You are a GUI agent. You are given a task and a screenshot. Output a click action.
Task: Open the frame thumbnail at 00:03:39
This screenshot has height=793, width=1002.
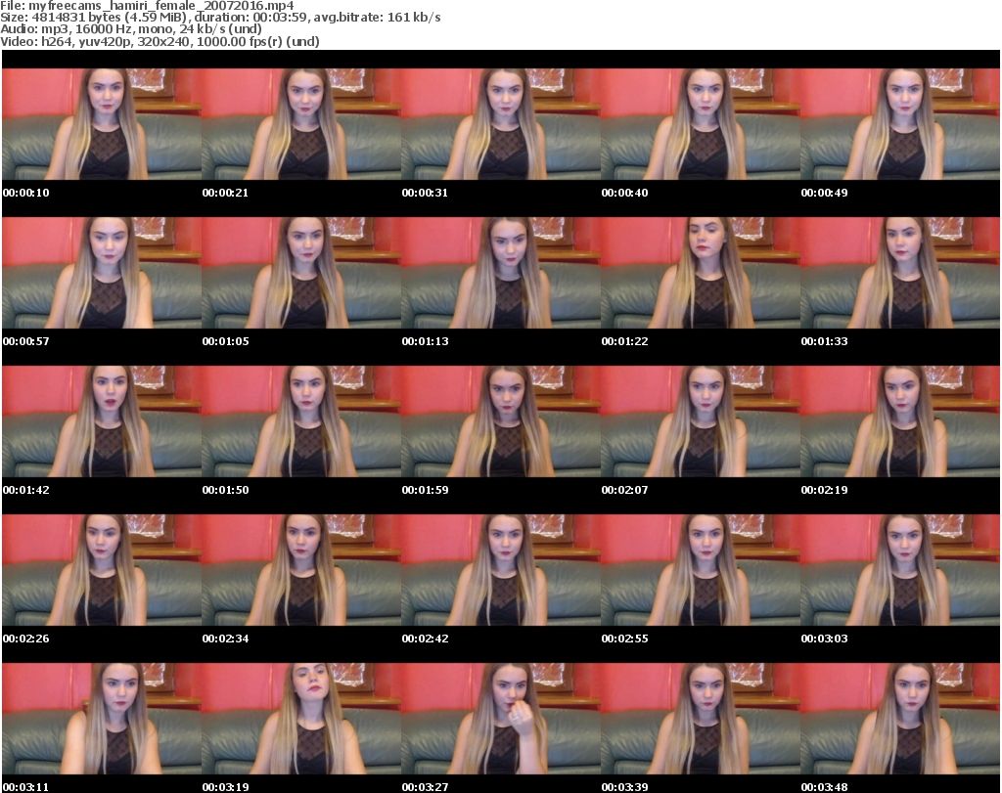tap(701, 719)
